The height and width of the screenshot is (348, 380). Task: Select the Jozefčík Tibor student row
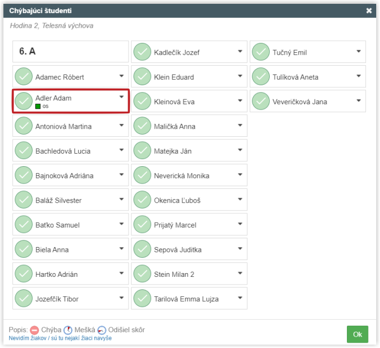tap(71, 298)
